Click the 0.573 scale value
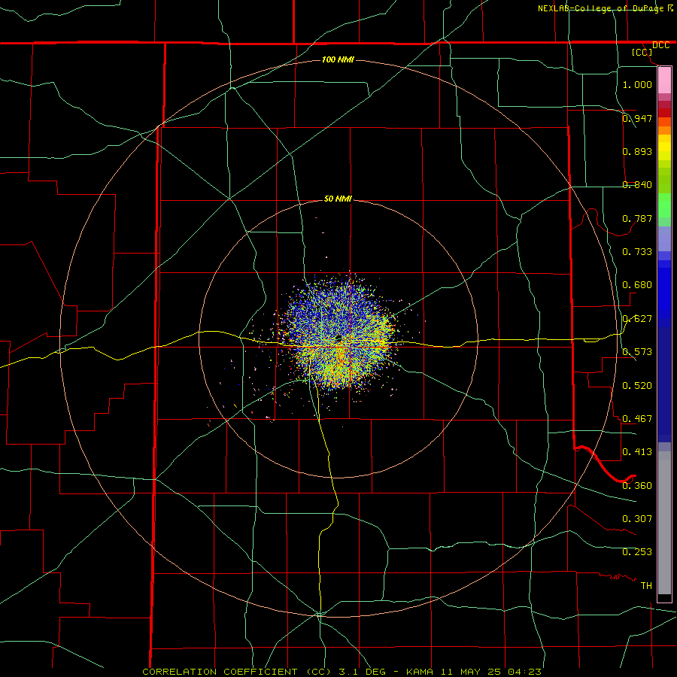This screenshot has width=677, height=677. tap(637, 352)
